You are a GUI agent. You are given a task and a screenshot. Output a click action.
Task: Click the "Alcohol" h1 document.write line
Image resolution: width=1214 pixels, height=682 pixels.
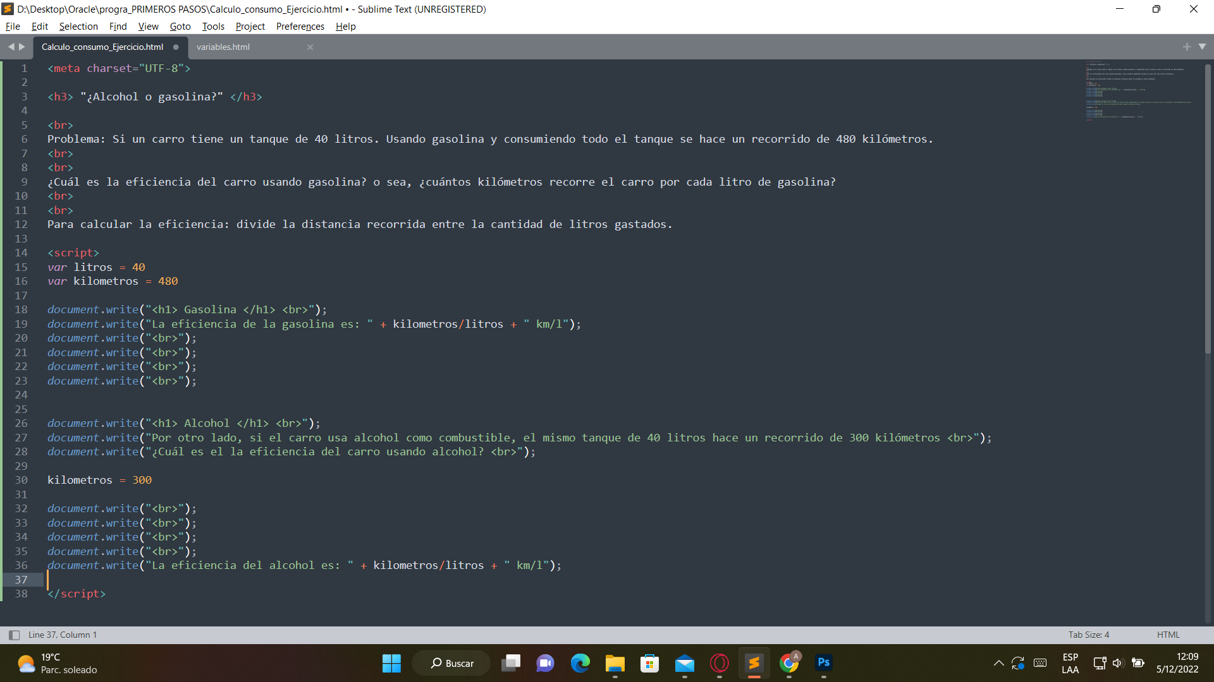184,423
